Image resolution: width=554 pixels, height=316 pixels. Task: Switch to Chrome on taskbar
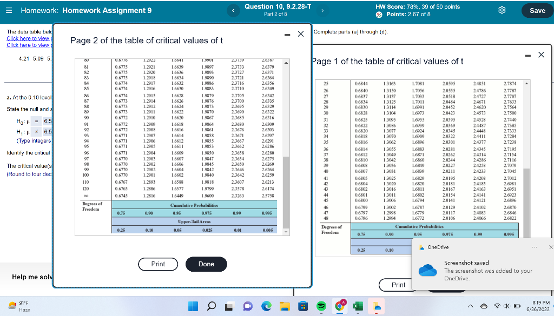pos(340,306)
